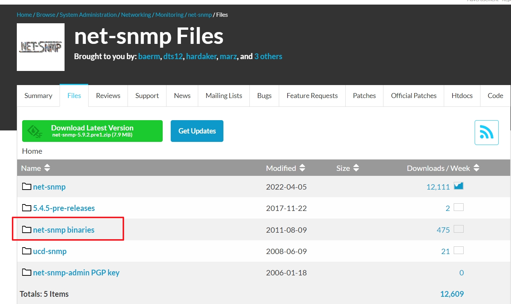The width and height of the screenshot is (511, 304).
Task: Open net-snmp-admin PGP key folder link
Action: tap(76, 273)
